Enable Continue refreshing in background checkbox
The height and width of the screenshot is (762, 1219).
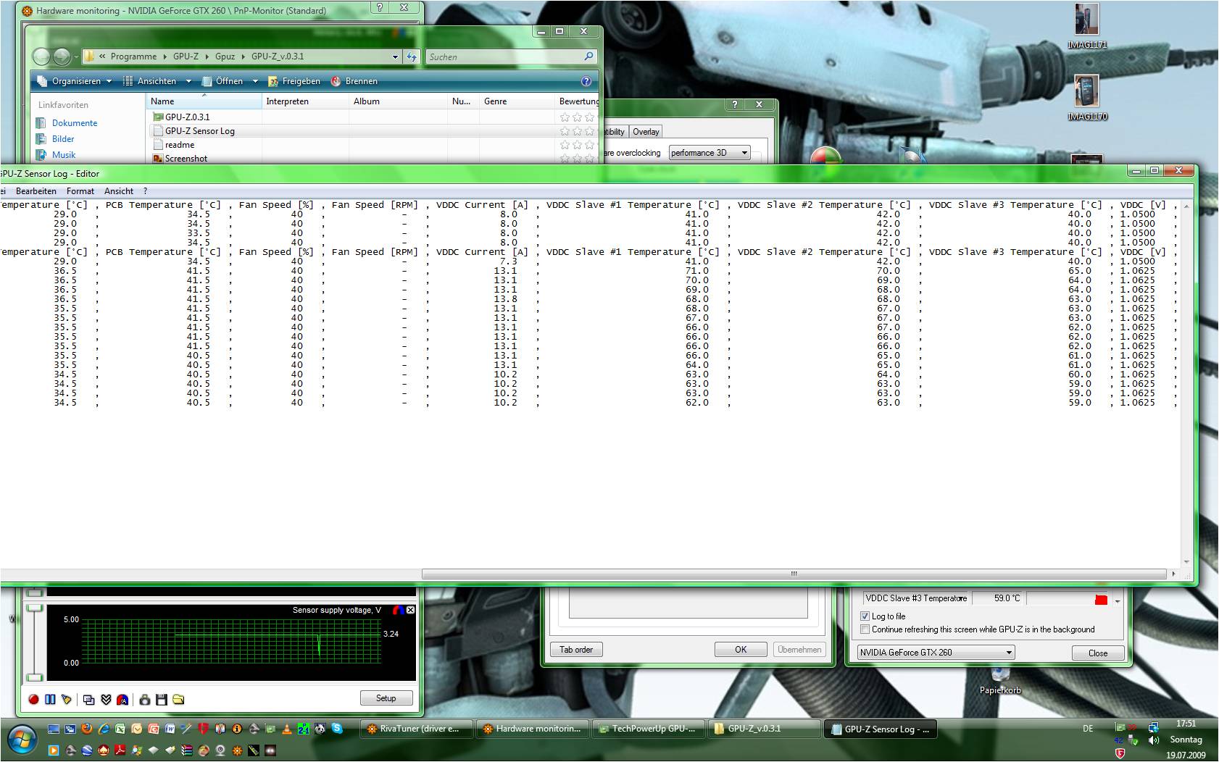click(865, 629)
